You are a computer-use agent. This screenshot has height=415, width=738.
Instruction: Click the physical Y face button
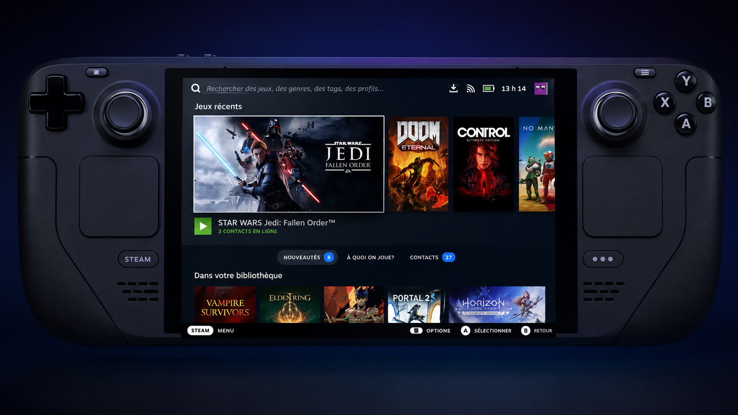coord(686,81)
